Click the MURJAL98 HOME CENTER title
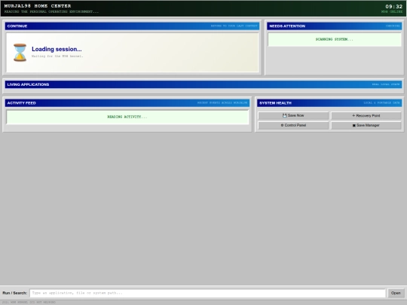 point(38,6)
